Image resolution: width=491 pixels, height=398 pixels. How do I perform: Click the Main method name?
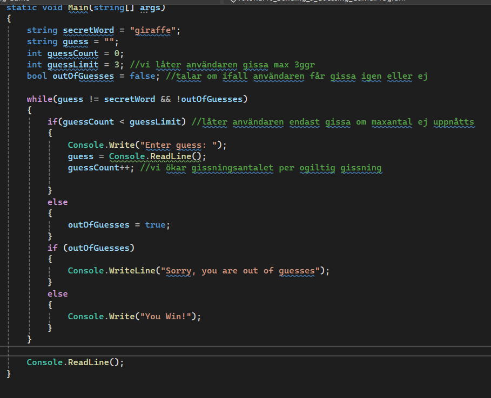pos(78,8)
